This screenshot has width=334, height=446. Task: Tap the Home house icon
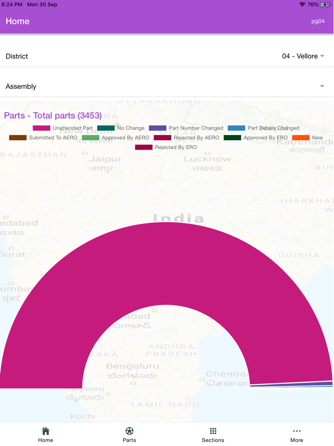tap(46, 431)
